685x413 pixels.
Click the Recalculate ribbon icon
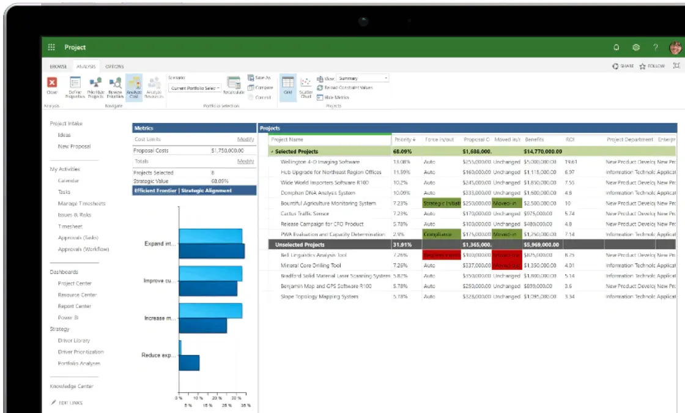pos(234,83)
